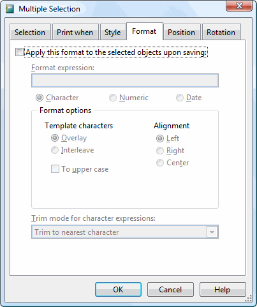Switch to the Position tab
257x307 pixels.
[182, 32]
